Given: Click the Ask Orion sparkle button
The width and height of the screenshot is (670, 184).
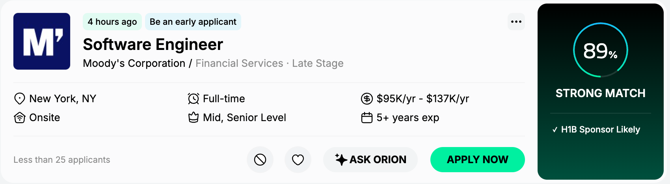Looking at the screenshot, I should coord(370,160).
